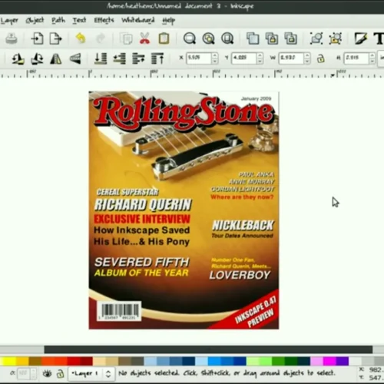This screenshot has height=384, width=384.
Task: Increase the X value with up arrow
Action: (x=215, y=55)
